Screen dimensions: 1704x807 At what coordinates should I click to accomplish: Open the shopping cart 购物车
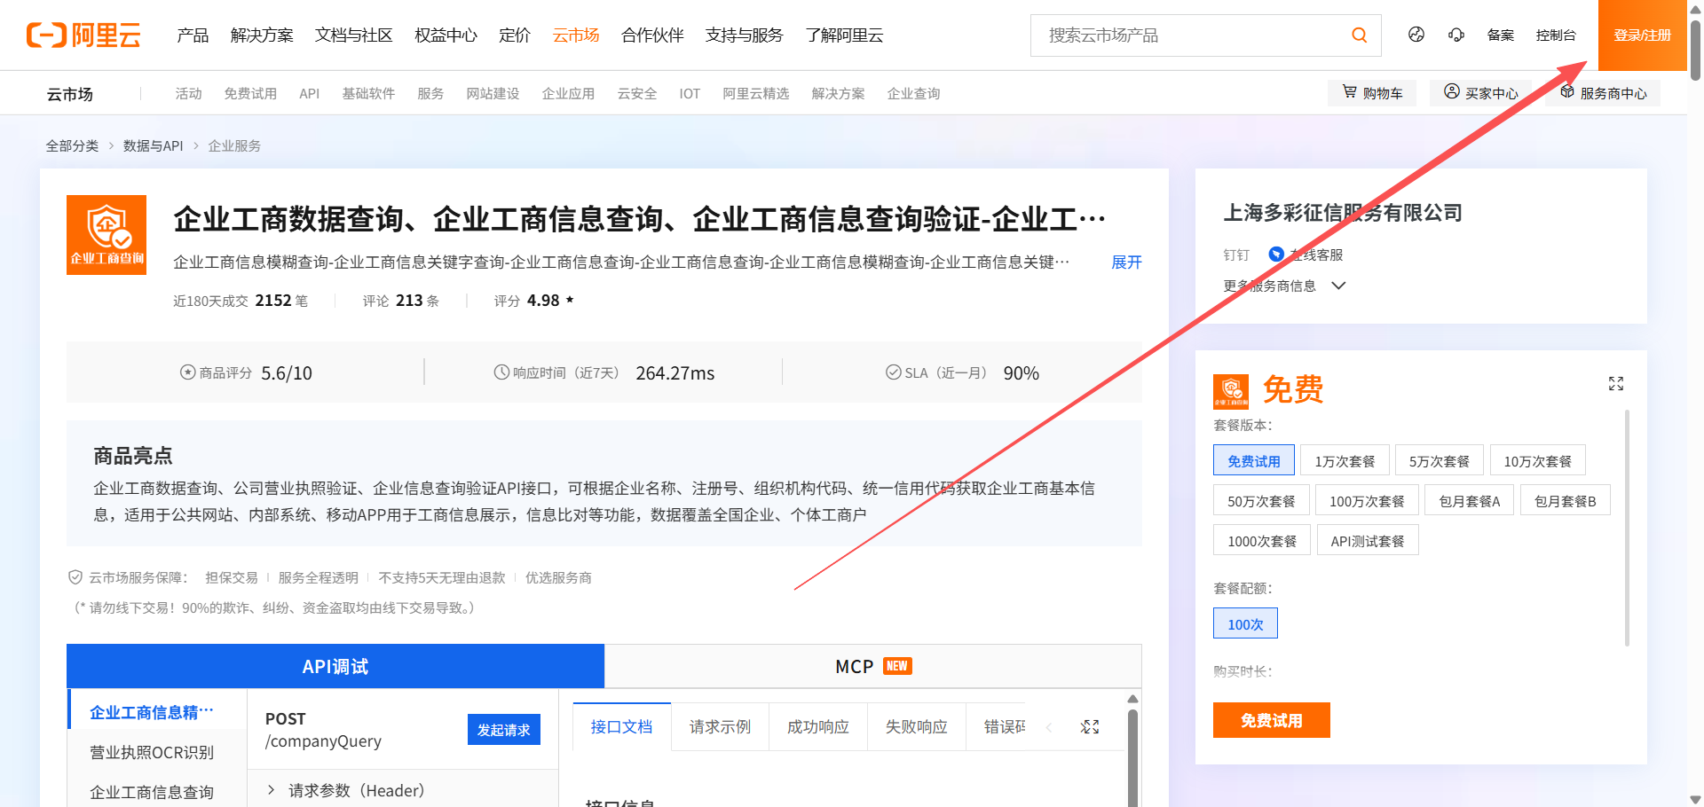tap(1372, 93)
